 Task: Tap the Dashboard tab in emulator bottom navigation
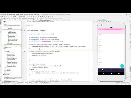click(x=111, y=70)
